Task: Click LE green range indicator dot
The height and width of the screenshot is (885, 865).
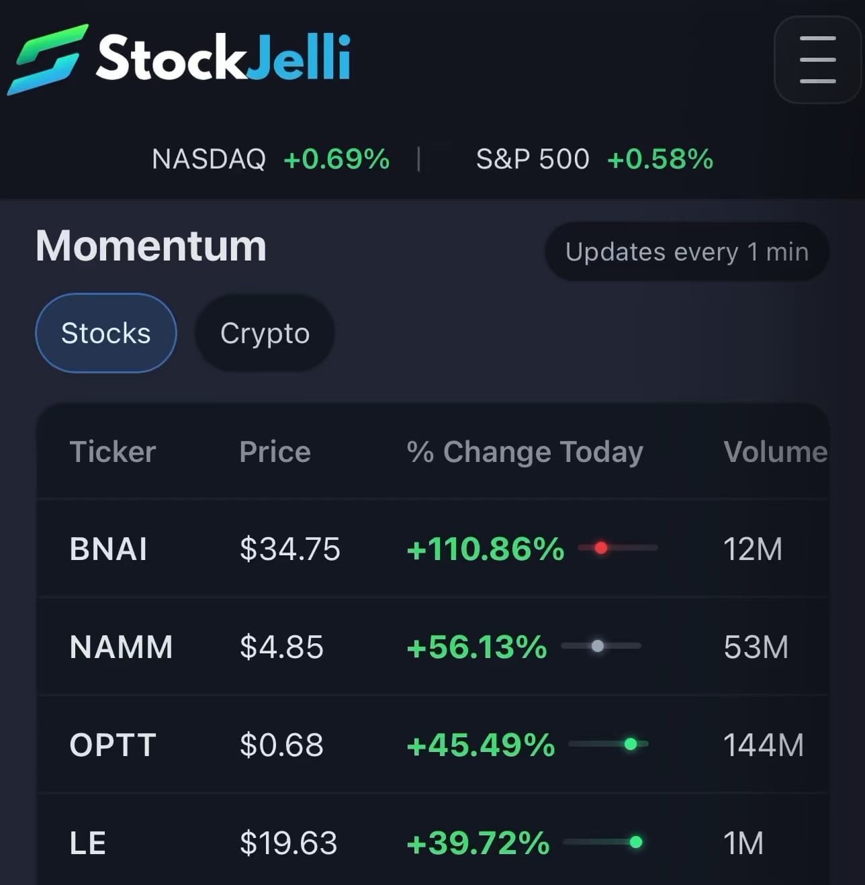Action: (x=636, y=842)
